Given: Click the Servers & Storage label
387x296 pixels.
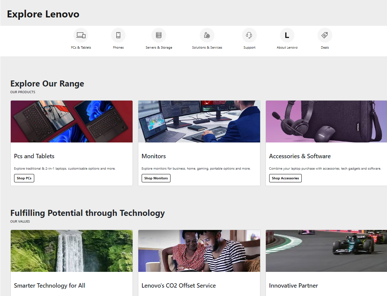Looking at the screenshot, I should [x=159, y=48].
